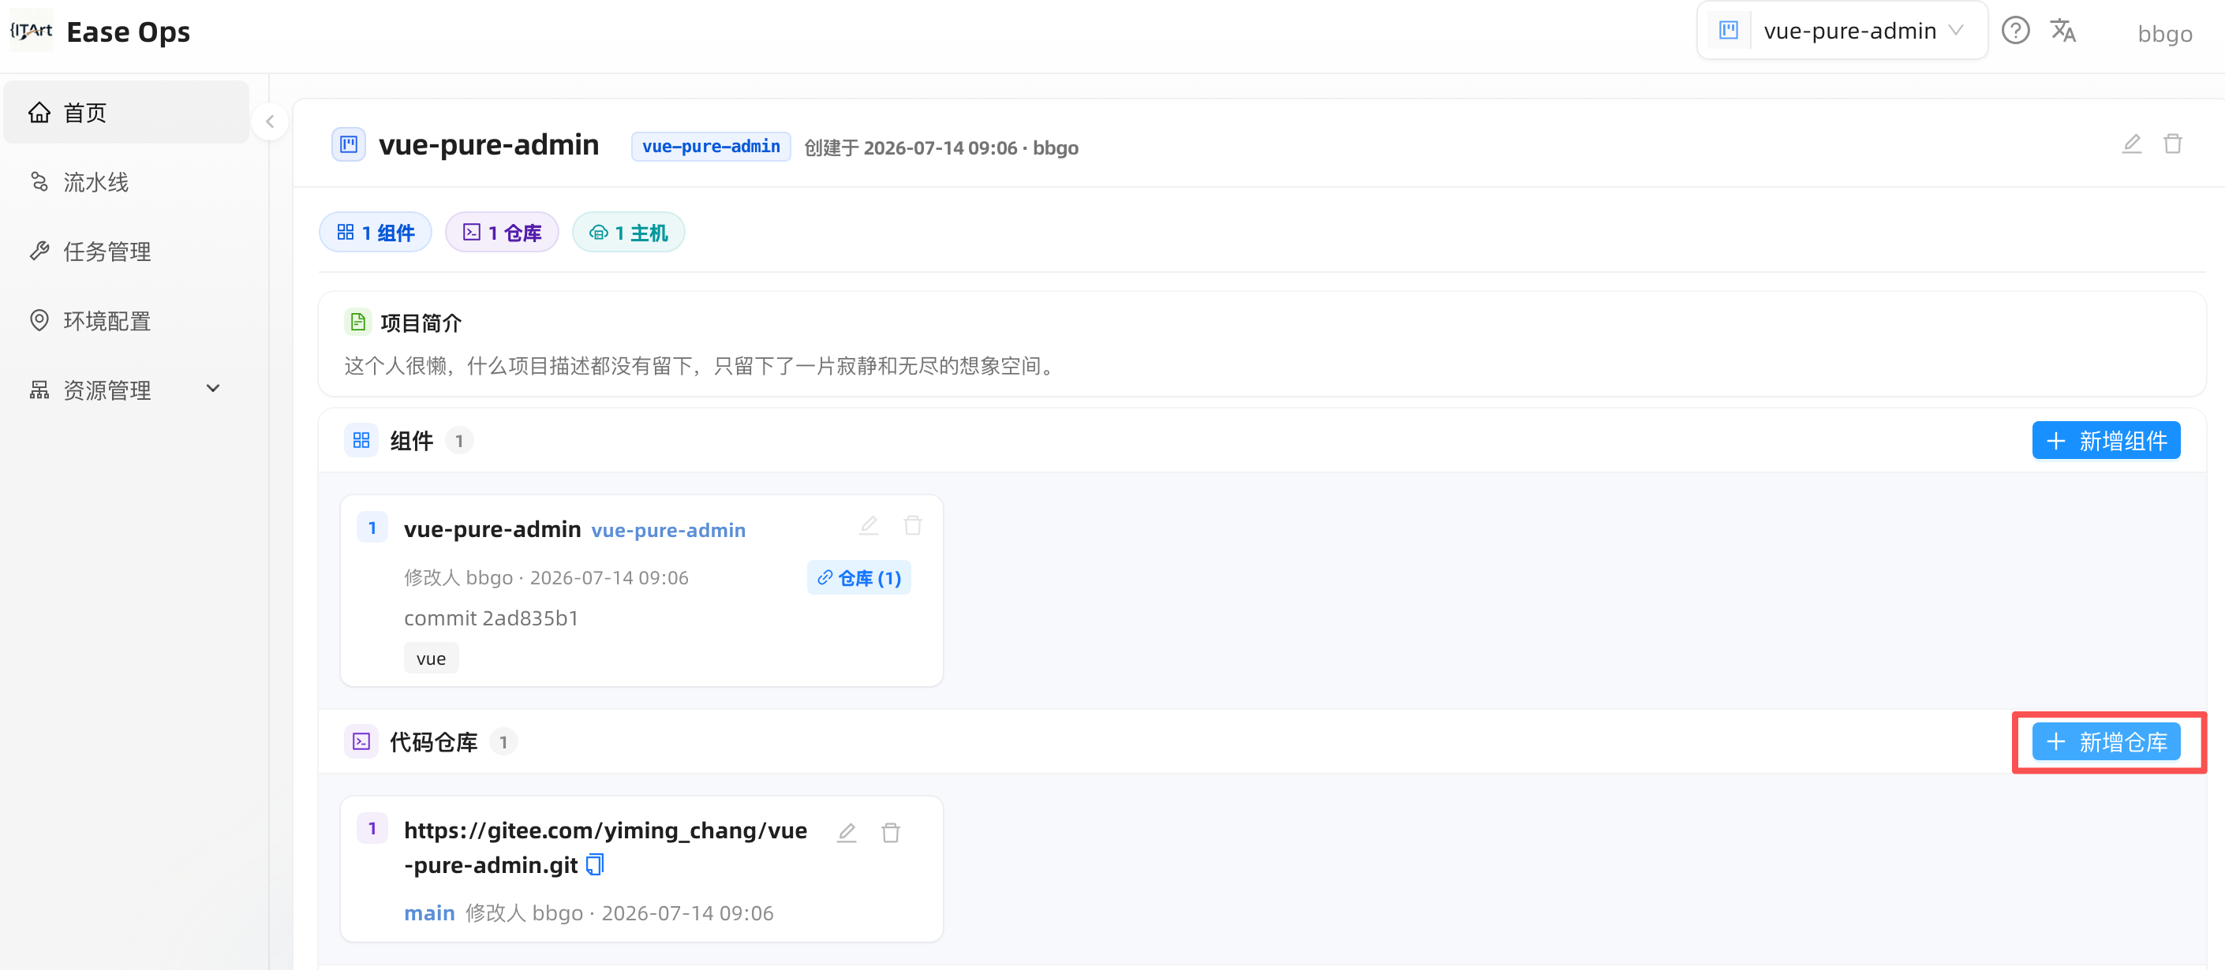Click the main branch label
This screenshot has width=2225, height=970.
click(429, 912)
